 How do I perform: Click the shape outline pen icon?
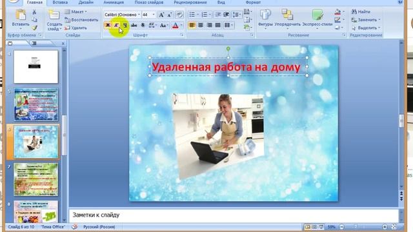[x=338, y=20]
